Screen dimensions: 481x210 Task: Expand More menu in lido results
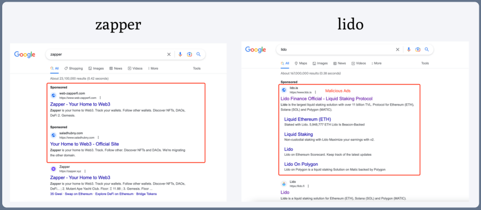point(376,63)
